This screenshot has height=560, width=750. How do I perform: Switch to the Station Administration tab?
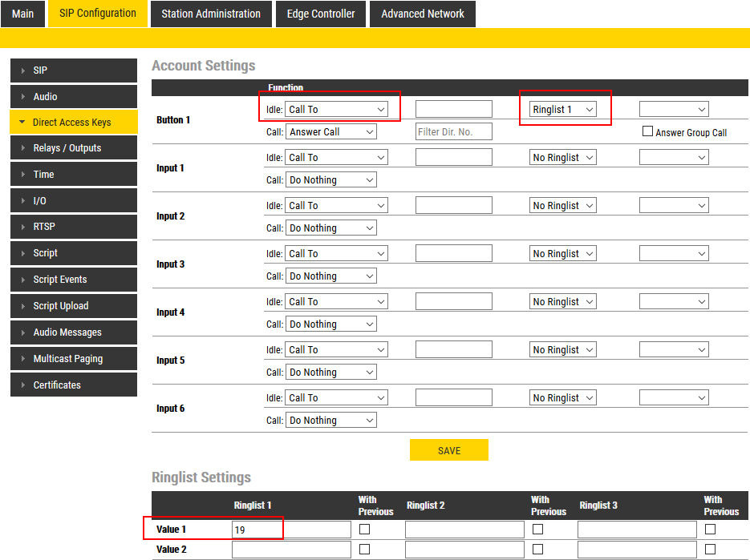coord(211,14)
